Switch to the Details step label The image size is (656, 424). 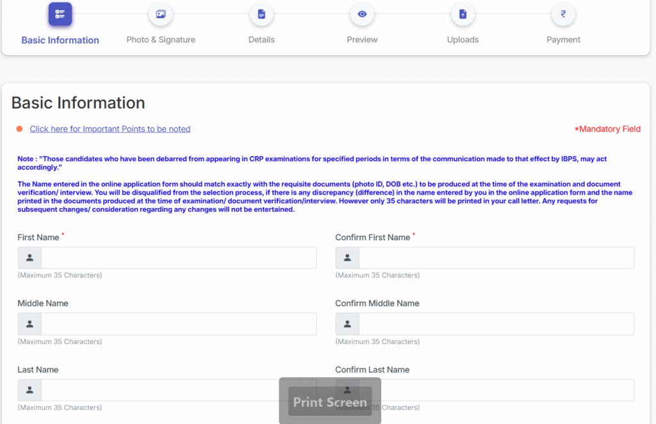click(261, 40)
